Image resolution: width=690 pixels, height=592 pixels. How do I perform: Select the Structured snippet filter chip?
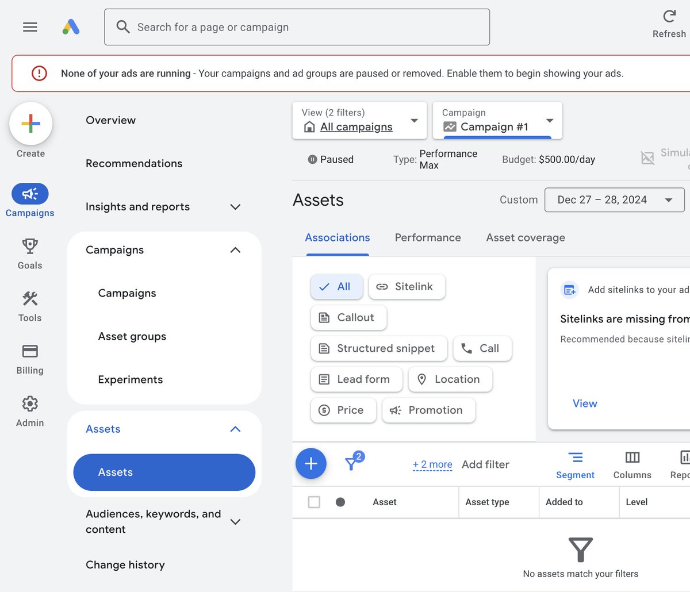tap(379, 349)
